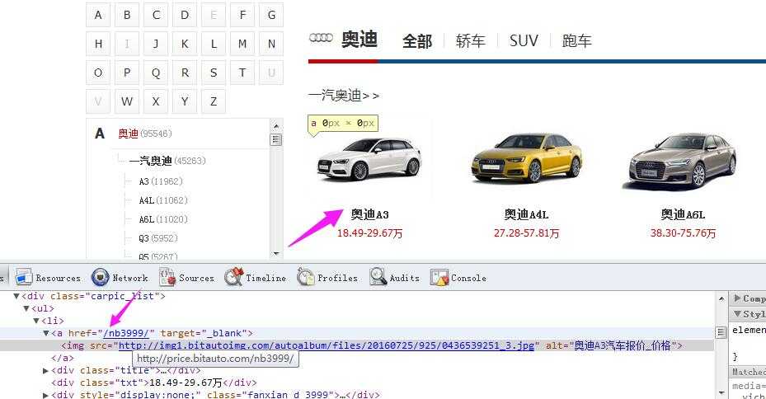Image resolution: width=766 pixels, height=399 pixels.
Task: Filter brands by letter K
Action: point(185,44)
